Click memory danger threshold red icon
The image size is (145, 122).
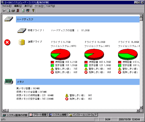[x=67, y=99]
